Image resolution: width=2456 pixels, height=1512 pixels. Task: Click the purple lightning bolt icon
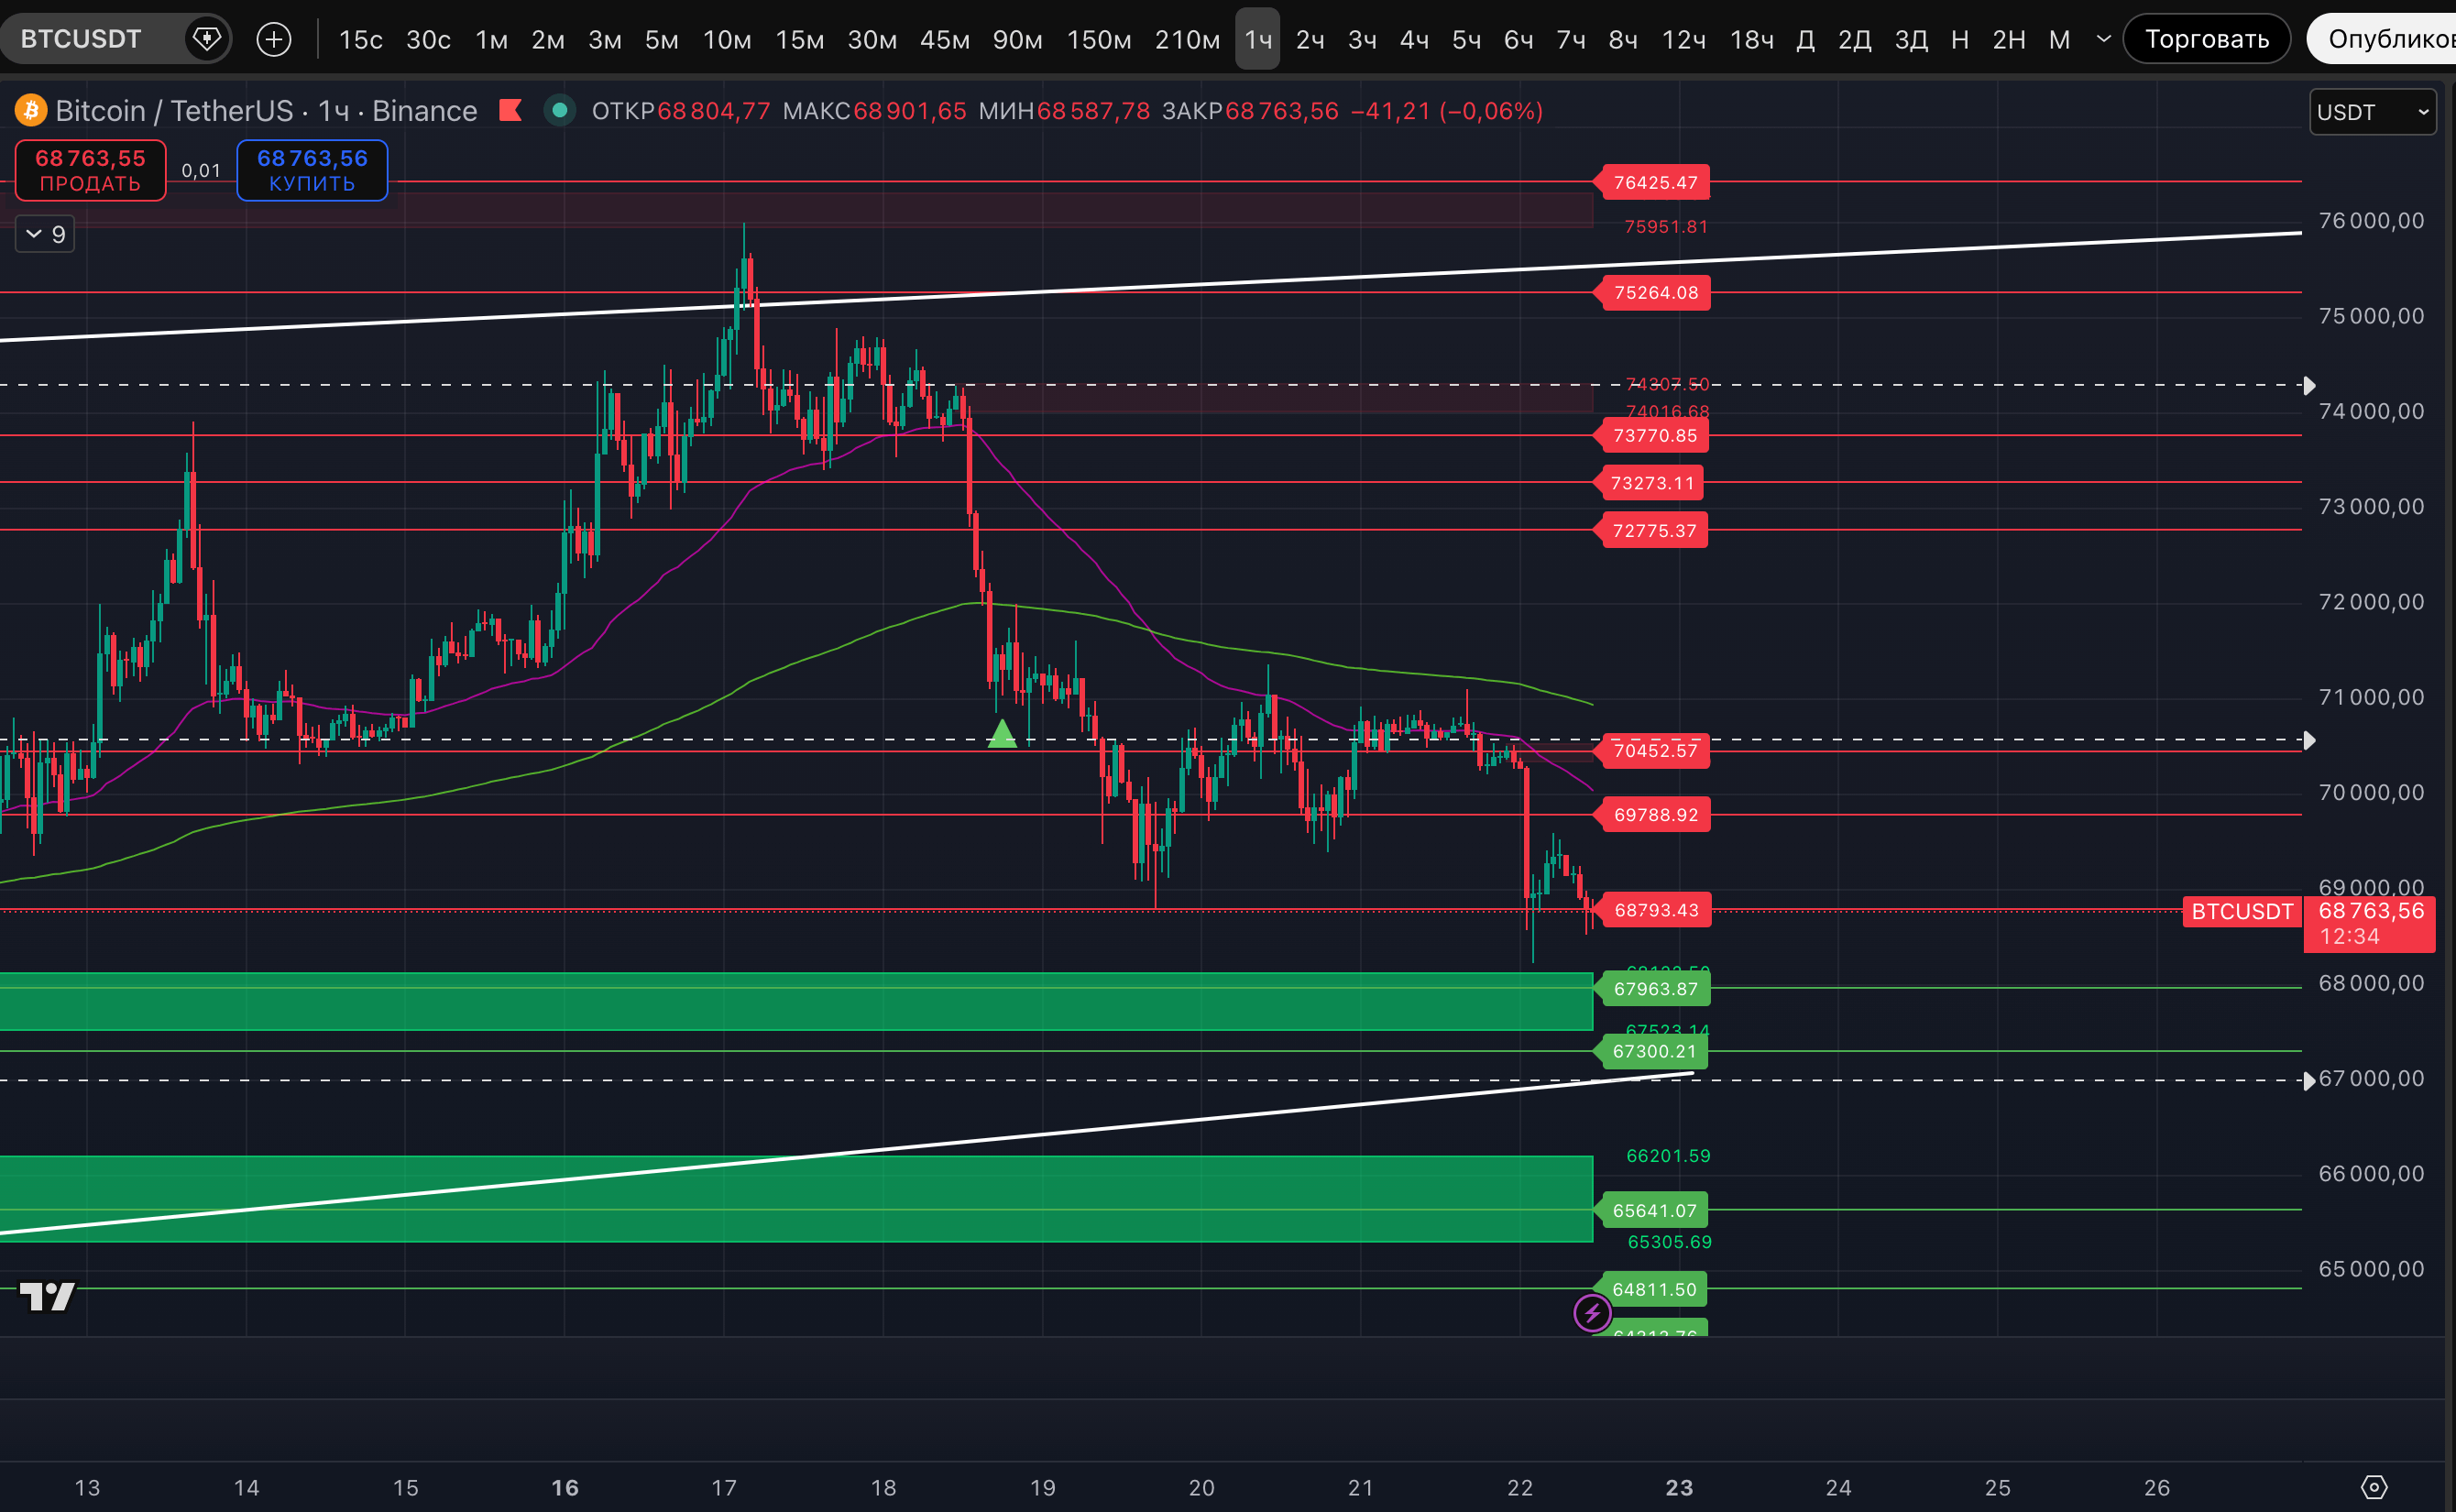(x=1592, y=1312)
